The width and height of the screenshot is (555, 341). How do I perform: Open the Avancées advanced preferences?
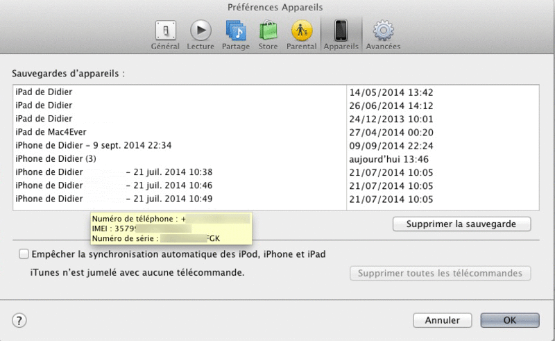pos(383,35)
